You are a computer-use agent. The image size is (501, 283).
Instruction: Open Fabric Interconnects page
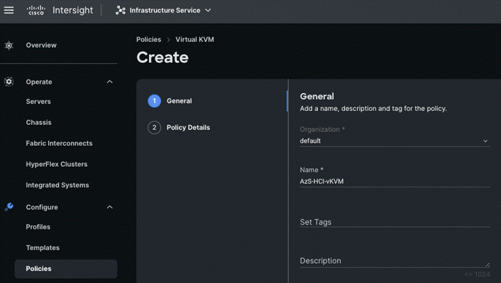[x=59, y=143]
